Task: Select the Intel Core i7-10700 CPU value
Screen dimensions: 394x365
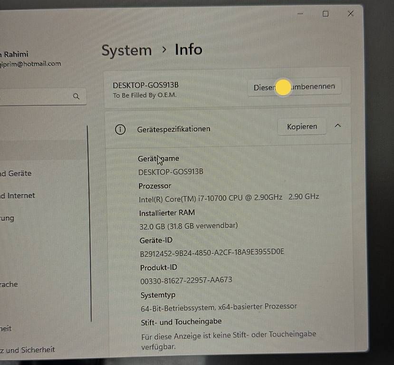Action: (229, 198)
